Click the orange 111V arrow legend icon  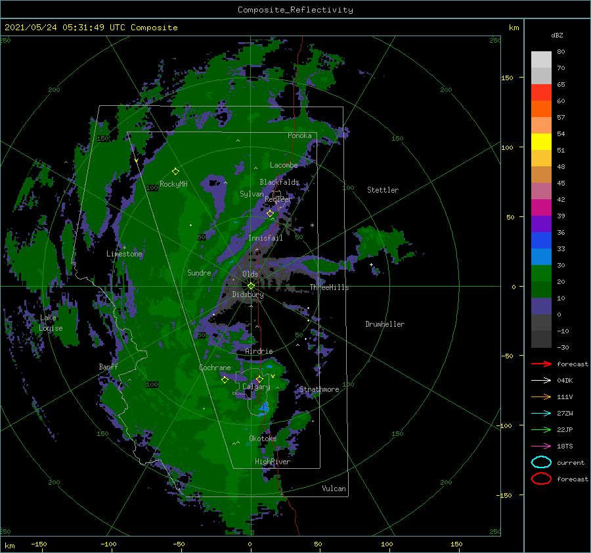541,397
